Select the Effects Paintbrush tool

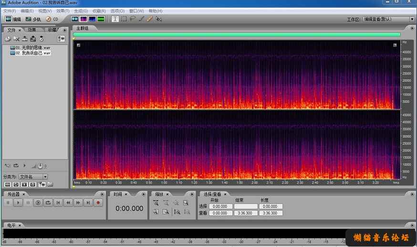pos(141,19)
